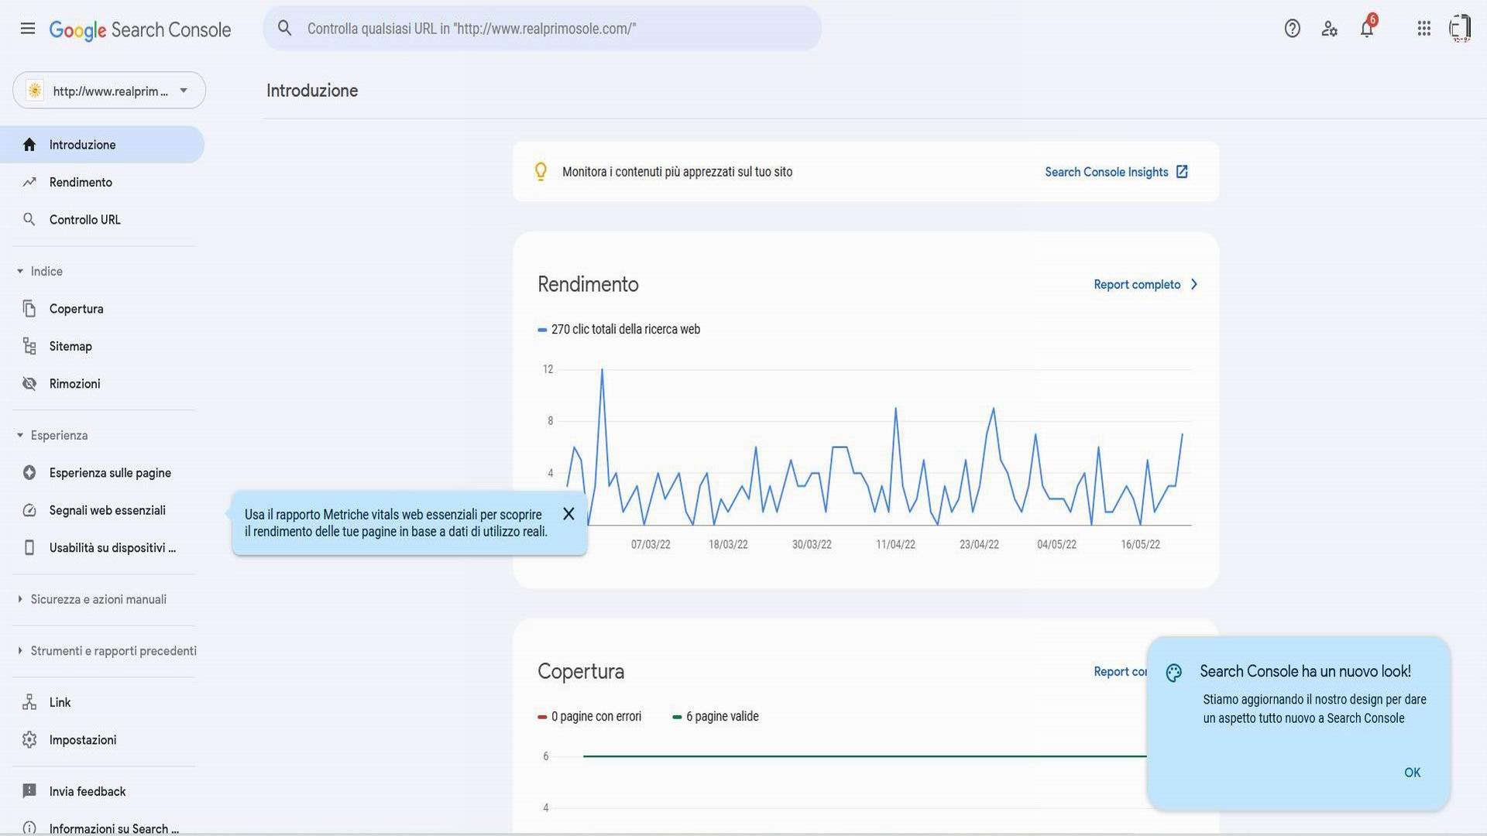This screenshot has width=1487, height=836.
Task: Open Impostazioni in sidebar
Action: [x=102, y=740]
